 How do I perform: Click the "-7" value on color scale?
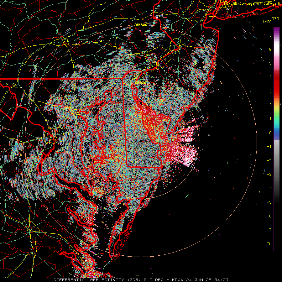(x=269, y=230)
